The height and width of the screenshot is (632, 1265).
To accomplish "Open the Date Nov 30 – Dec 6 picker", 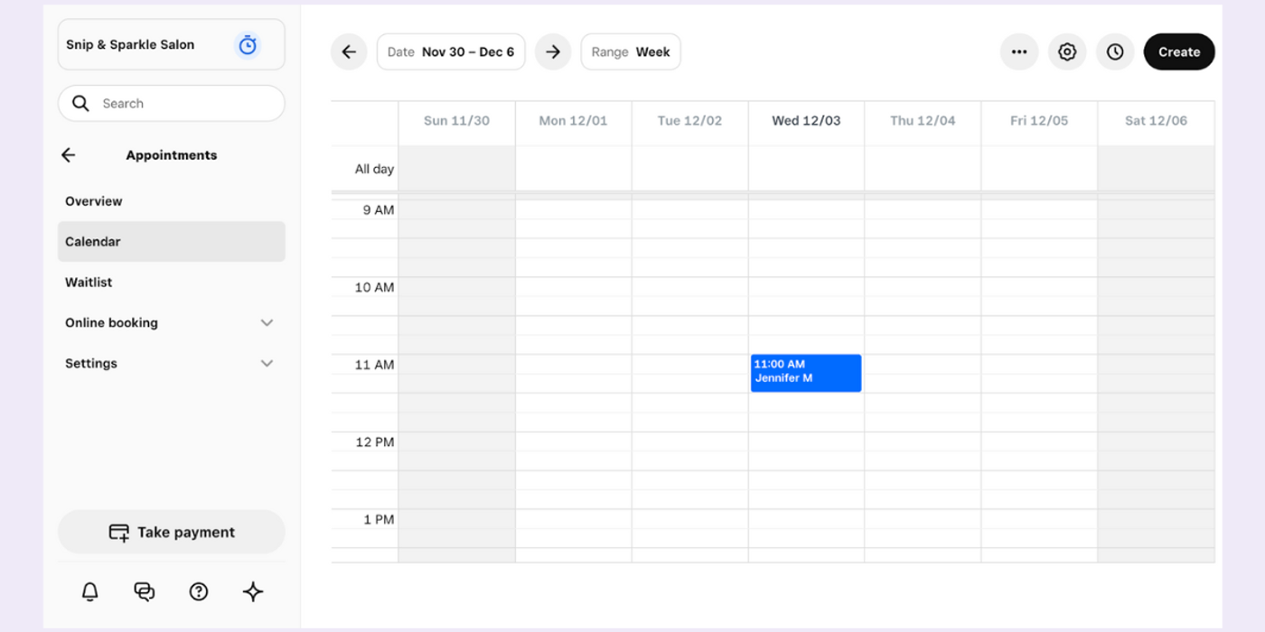I will click(451, 51).
